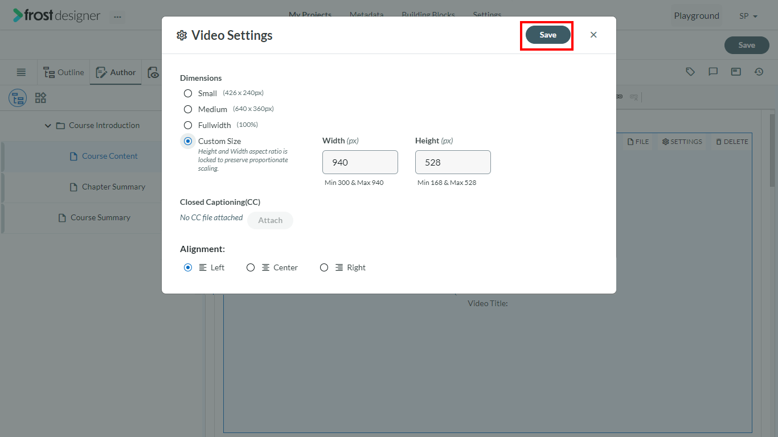
Task: Collapse the Course Introduction chevron
Action: 48,126
